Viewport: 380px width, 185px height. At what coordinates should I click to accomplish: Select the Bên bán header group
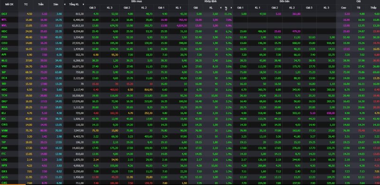coord(284,1)
